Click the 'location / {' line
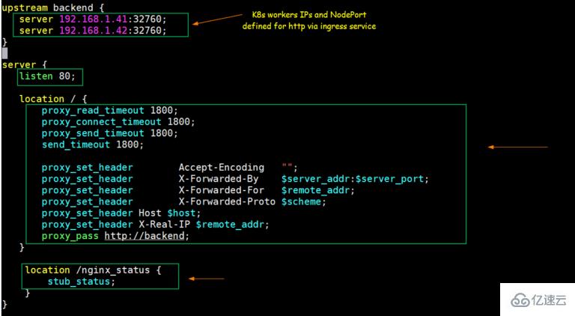Viewport: 575px width, 316px height. coord(53,99)
